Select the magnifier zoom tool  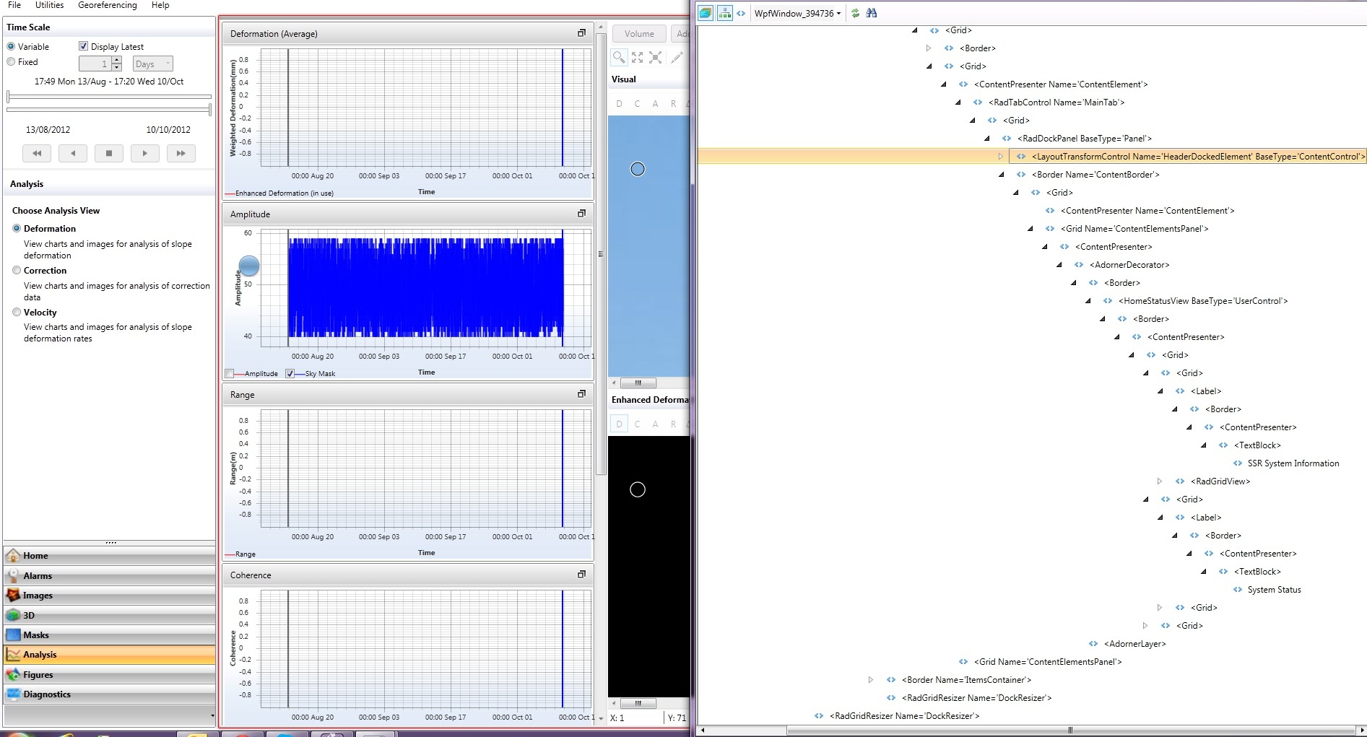pyautogui.click(x=619, y=58)
